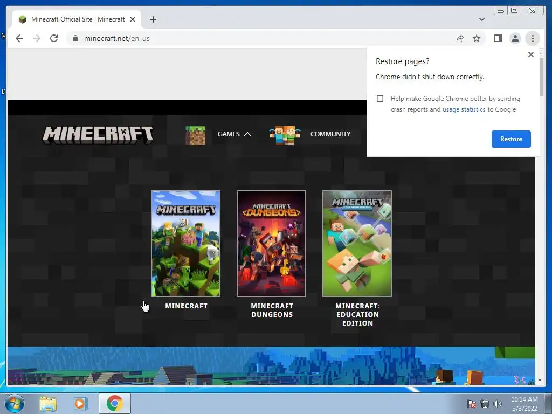Open the usage statistics link
The image size is (552, 414).
coord(464,109)
